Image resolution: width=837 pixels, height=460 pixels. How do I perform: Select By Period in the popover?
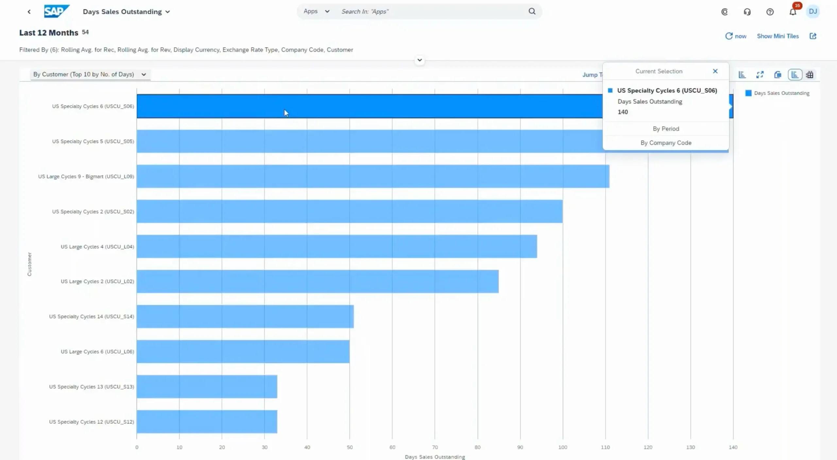(666, 129)
